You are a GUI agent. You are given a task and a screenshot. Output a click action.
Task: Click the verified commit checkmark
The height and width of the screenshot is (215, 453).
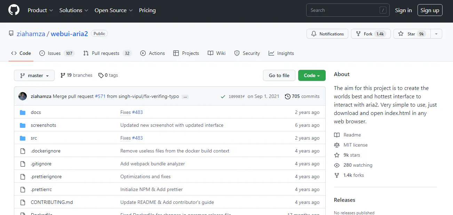[223, 96]
